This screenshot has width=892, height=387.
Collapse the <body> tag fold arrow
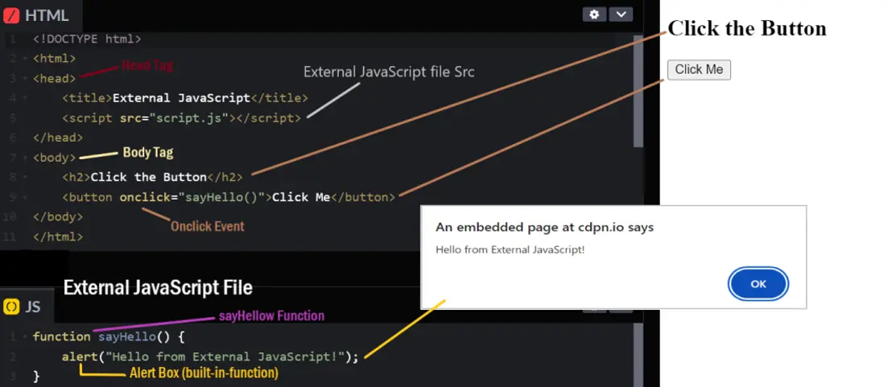pyautogui.click(x=24, y=158)
